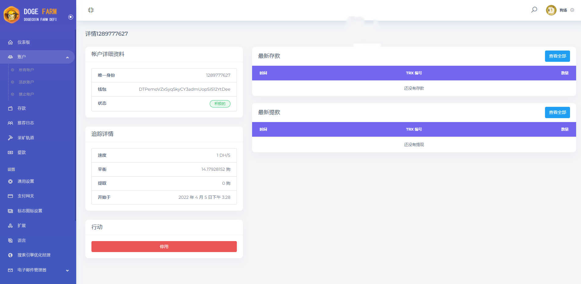The width and height of the screenshot is (581, 284).
Task: Click the fullscreen collapse icon in top bar
Action: pyautogui.click(x=91, y=10)
